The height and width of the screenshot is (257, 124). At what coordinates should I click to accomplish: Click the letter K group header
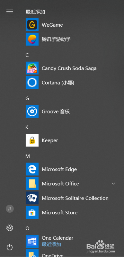[x=27, y=127]
